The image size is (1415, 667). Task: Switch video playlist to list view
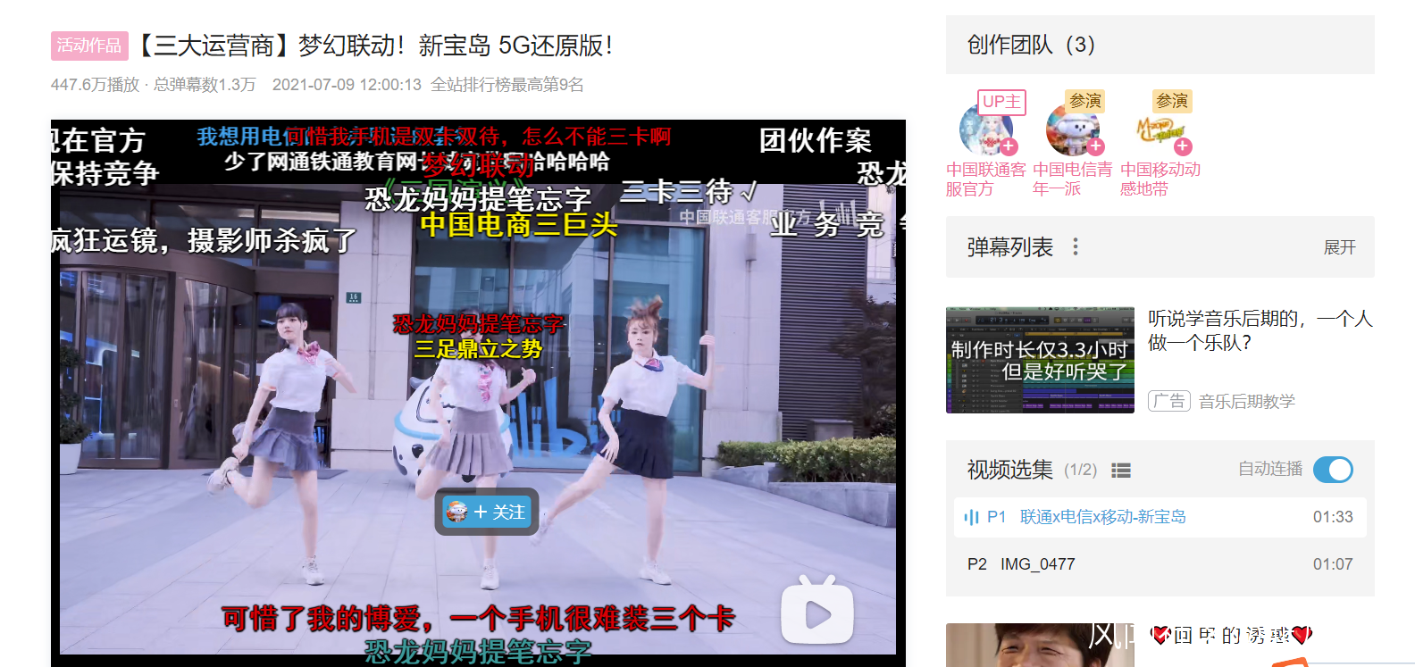(x=1121, y=471)
